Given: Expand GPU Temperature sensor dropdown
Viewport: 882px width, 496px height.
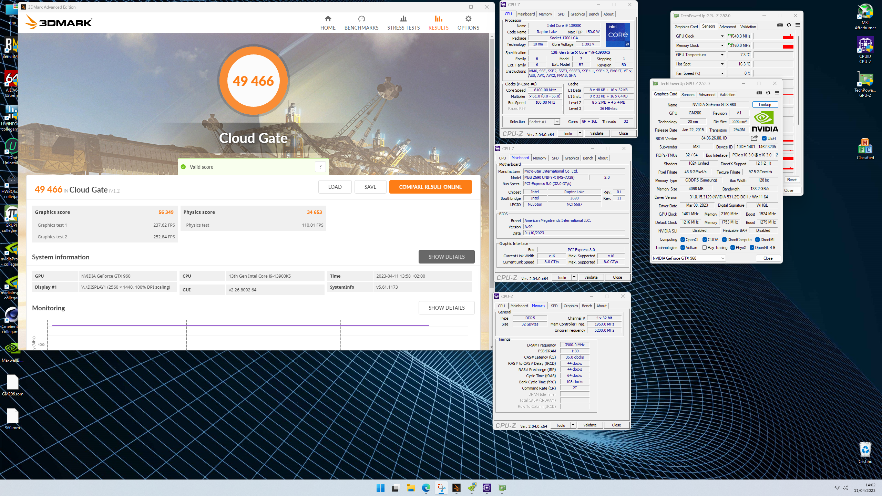Looking at the screenshot, I should (722, 55).
